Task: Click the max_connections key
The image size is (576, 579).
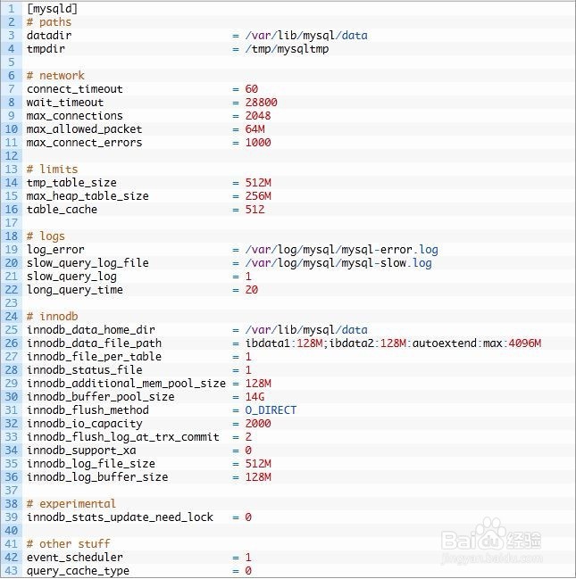Action: (x=75, y=116)
